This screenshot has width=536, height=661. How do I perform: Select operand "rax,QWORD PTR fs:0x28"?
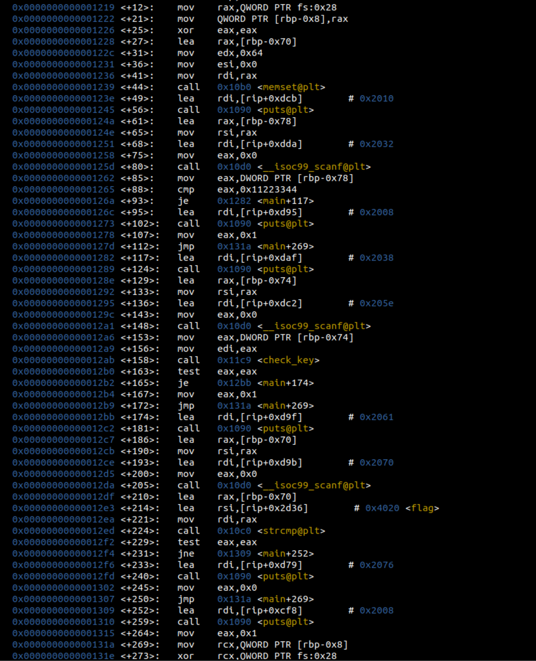click(x=277, y=7)
